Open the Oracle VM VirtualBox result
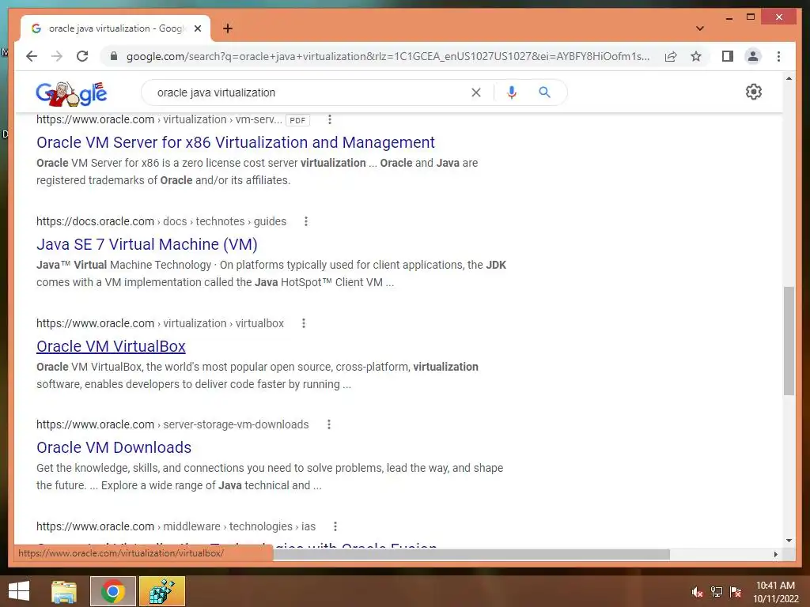 [111, 346]
